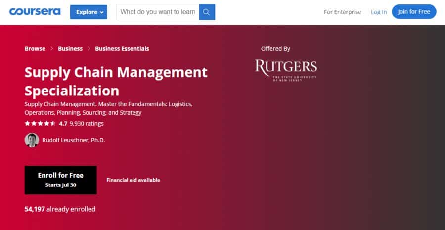Click the Rutgers university logo

(x=286, y=70)
